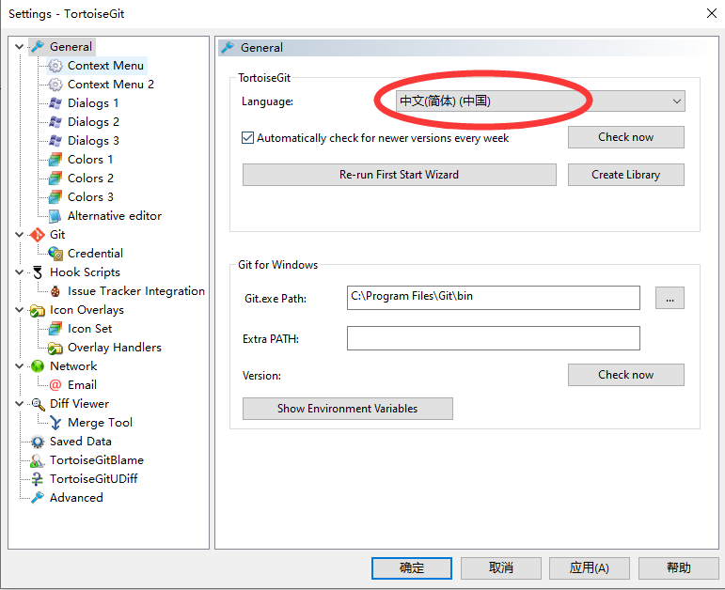Image resolution: width=725 pixels, height=590 pixels.
Task: Click the Dialogs 2 windows icon
Action: [55, 122]
